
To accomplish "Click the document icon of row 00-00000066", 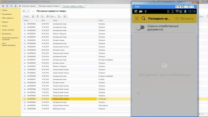I will pos(25,109).
